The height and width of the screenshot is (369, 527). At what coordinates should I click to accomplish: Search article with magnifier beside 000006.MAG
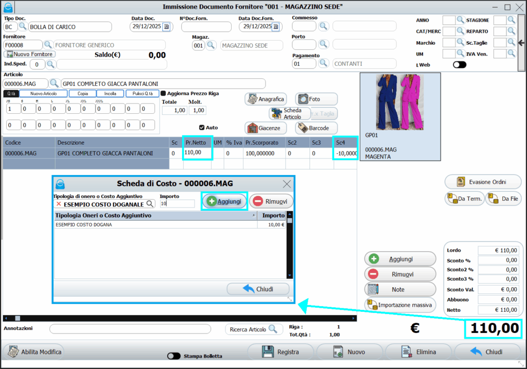[54, 83]
